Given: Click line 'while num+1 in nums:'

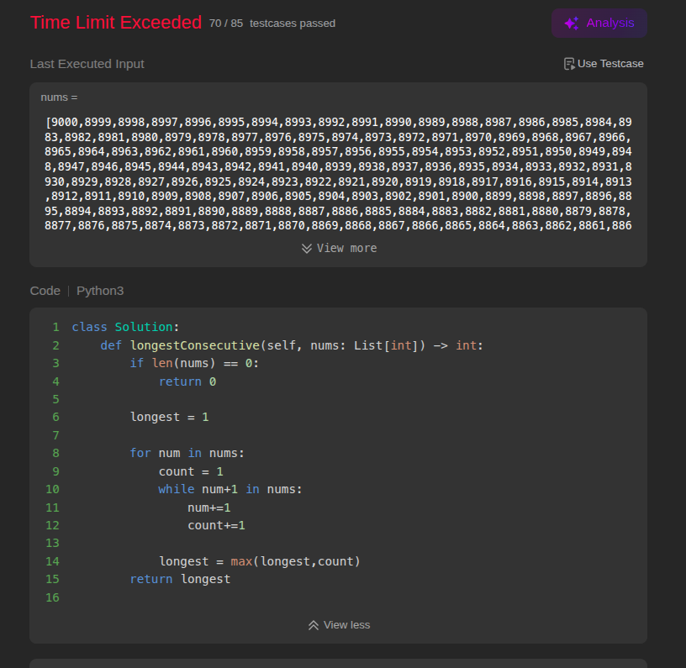Looking at the screenshot, I should point(230,489).
